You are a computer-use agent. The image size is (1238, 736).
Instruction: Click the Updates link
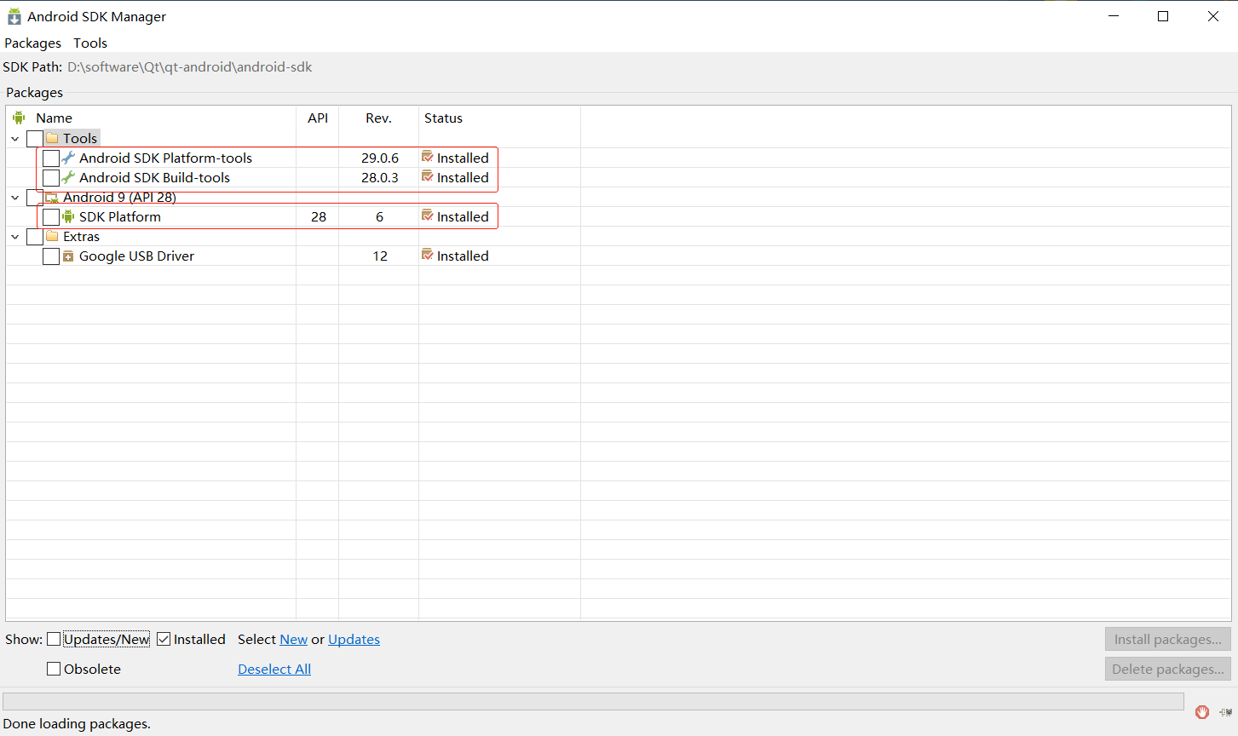click(x=354, y=639)
